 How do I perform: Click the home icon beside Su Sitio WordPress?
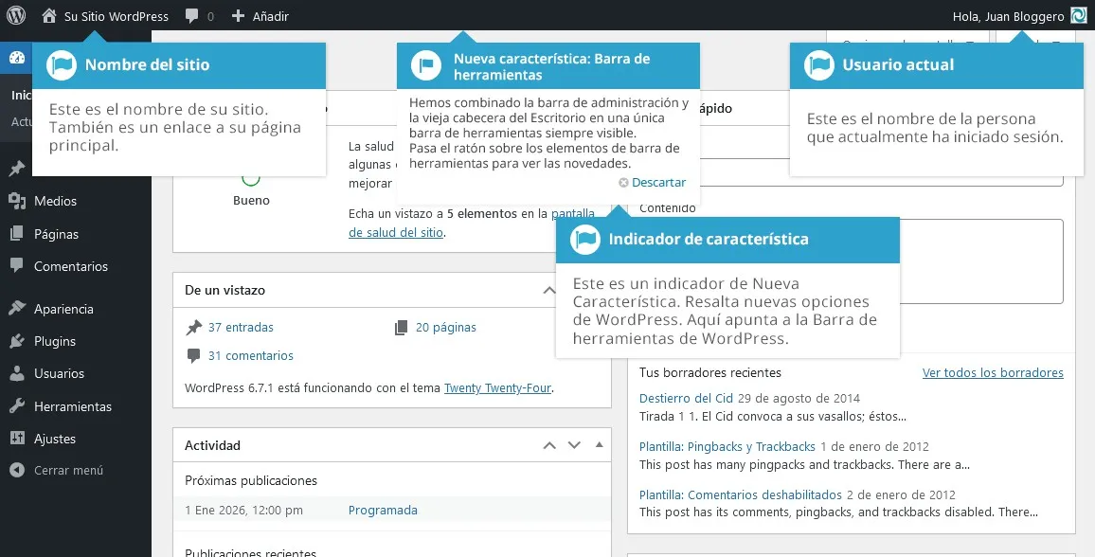pyautogui.click(x=48, y=15)
